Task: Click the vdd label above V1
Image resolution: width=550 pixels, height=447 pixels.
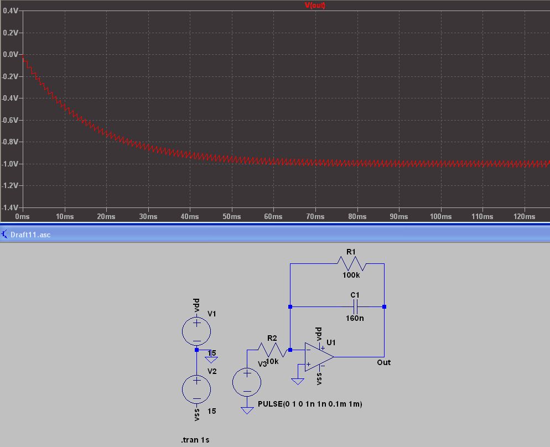Action: [196, 305]
